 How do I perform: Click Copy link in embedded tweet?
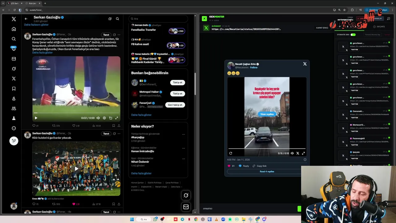click(259, 166)
